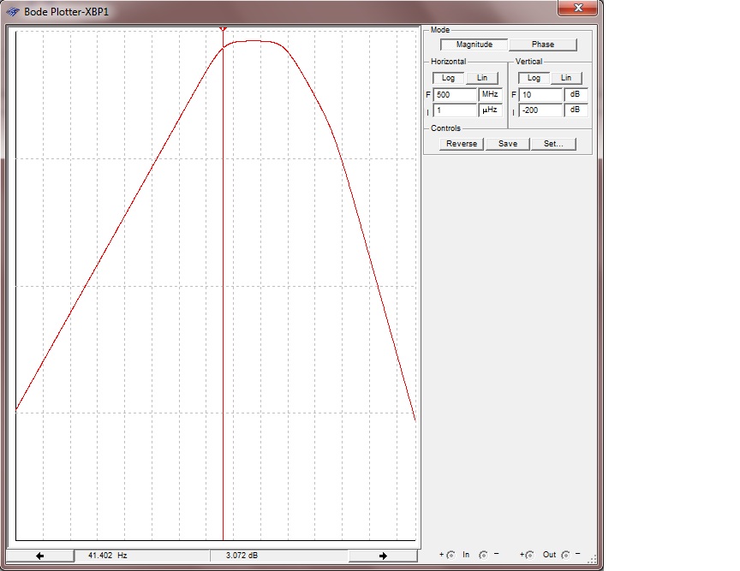Set the Vertical axis to Lin

[566, 78]
